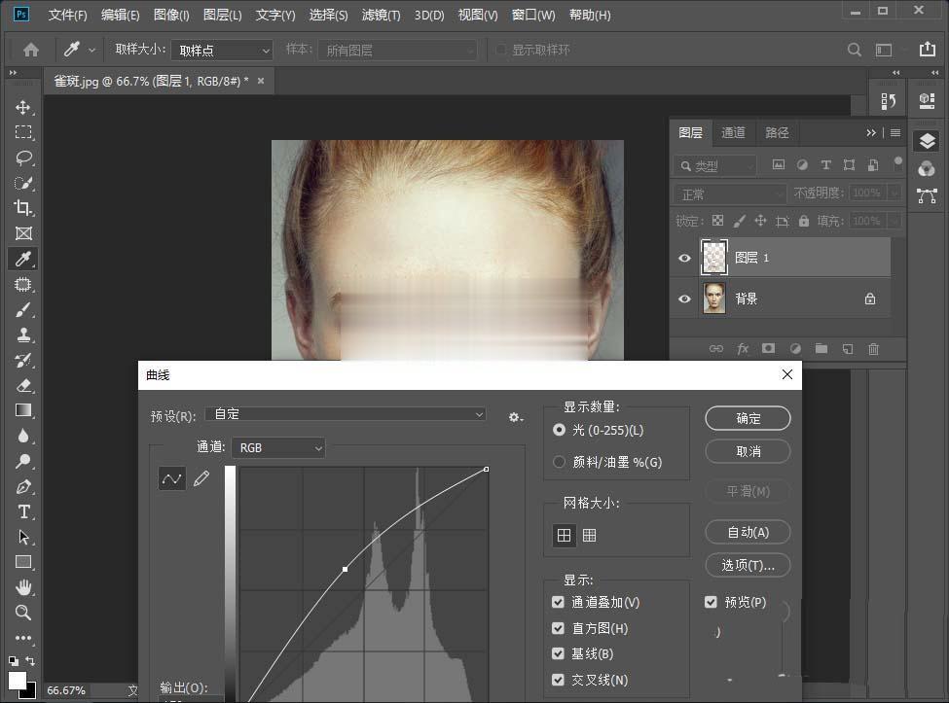Viewport: 949px width, 703px height.
Task: Toggle 通道叠加 checkbox
Action: 558,602
